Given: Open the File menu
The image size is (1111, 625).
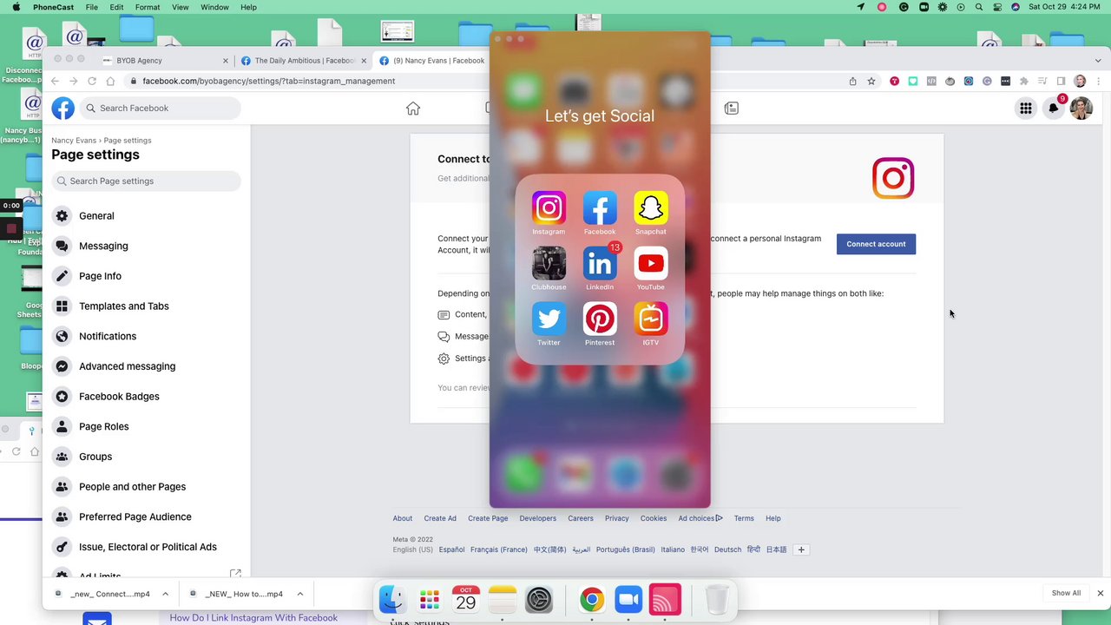Looking at the screenshot, I should click(x=91, y=7).
